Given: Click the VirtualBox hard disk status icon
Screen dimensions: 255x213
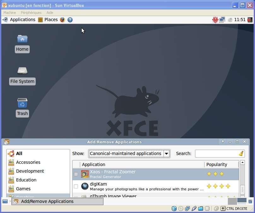Looking at the screenshot, I should click(174, 209).
